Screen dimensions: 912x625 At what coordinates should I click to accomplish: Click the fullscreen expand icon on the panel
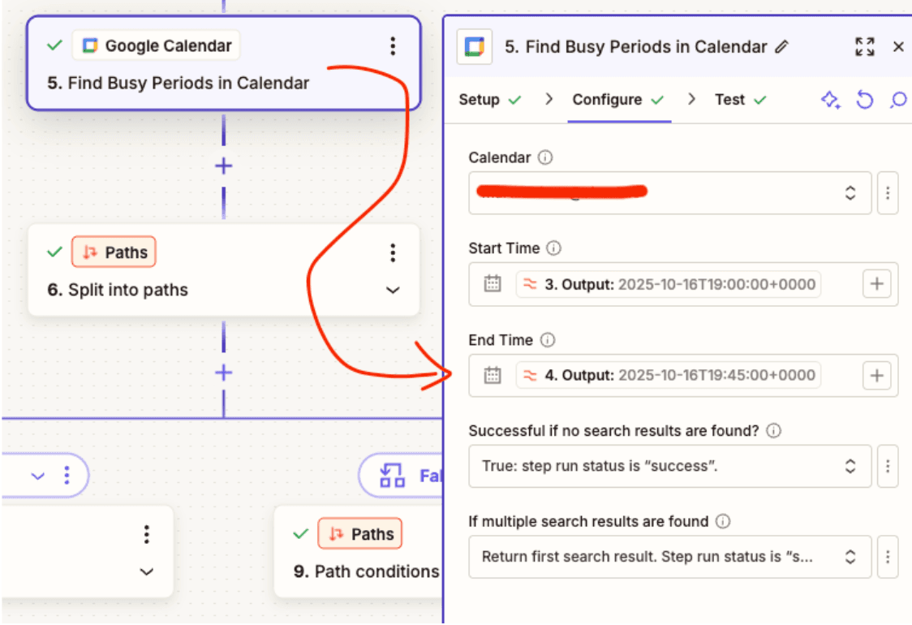(x=865, y=46)
